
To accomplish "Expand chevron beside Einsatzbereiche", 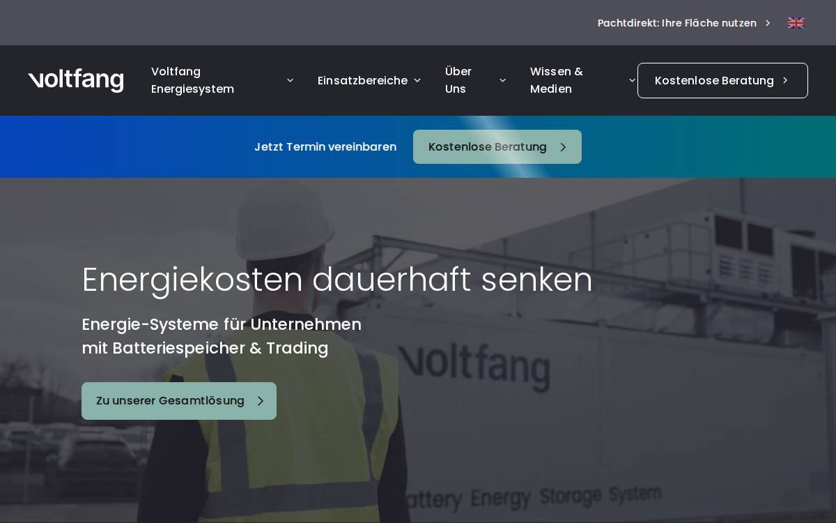I will (x=417, y=81).
